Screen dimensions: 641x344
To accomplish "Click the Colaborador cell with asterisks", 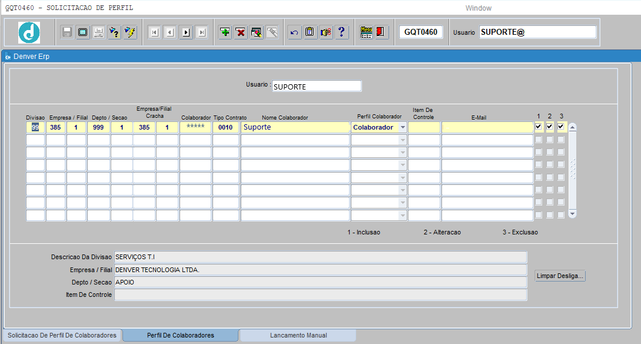I will point(195,127).
